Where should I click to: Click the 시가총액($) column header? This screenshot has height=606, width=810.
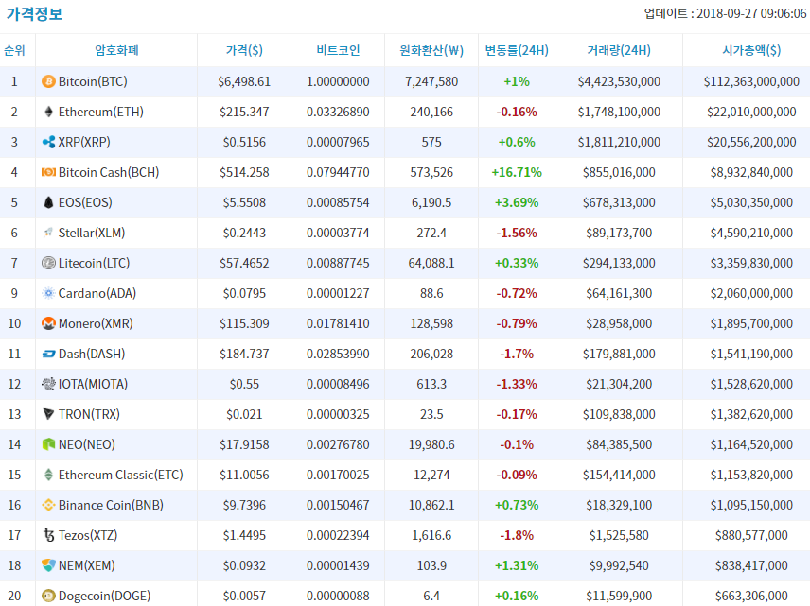coord(751,50)
